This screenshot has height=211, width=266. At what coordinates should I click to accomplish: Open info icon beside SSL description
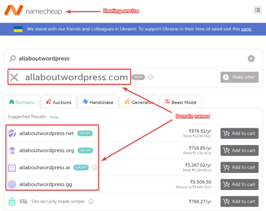(x=91, y=202)
